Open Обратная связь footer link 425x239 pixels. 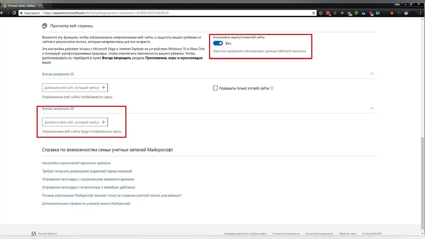coord(348,234)
